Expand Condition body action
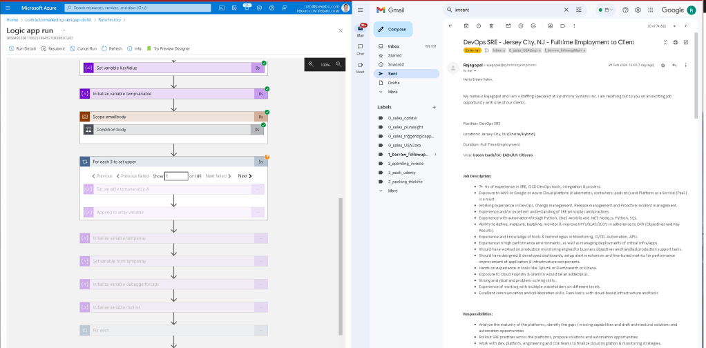The width and height of the screenshot is (706, 348). pyautogui.click(x=173, y=130)
